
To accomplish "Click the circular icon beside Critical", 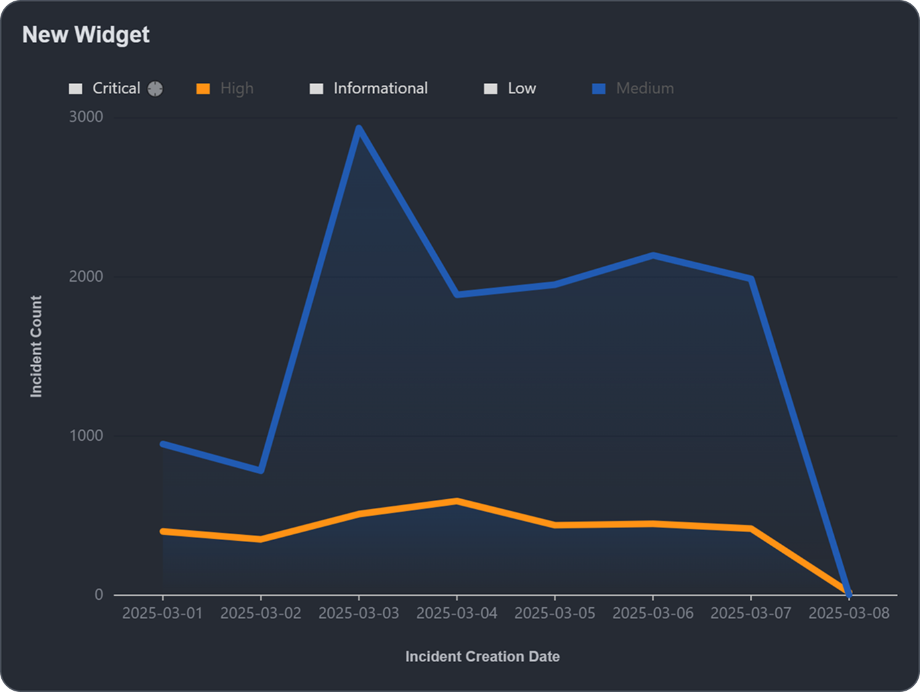I will pos(155,89).
